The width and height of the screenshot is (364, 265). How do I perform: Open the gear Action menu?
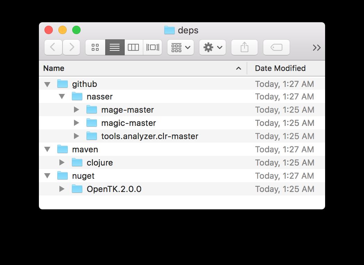pyautogui.click(x=213, y=47)
